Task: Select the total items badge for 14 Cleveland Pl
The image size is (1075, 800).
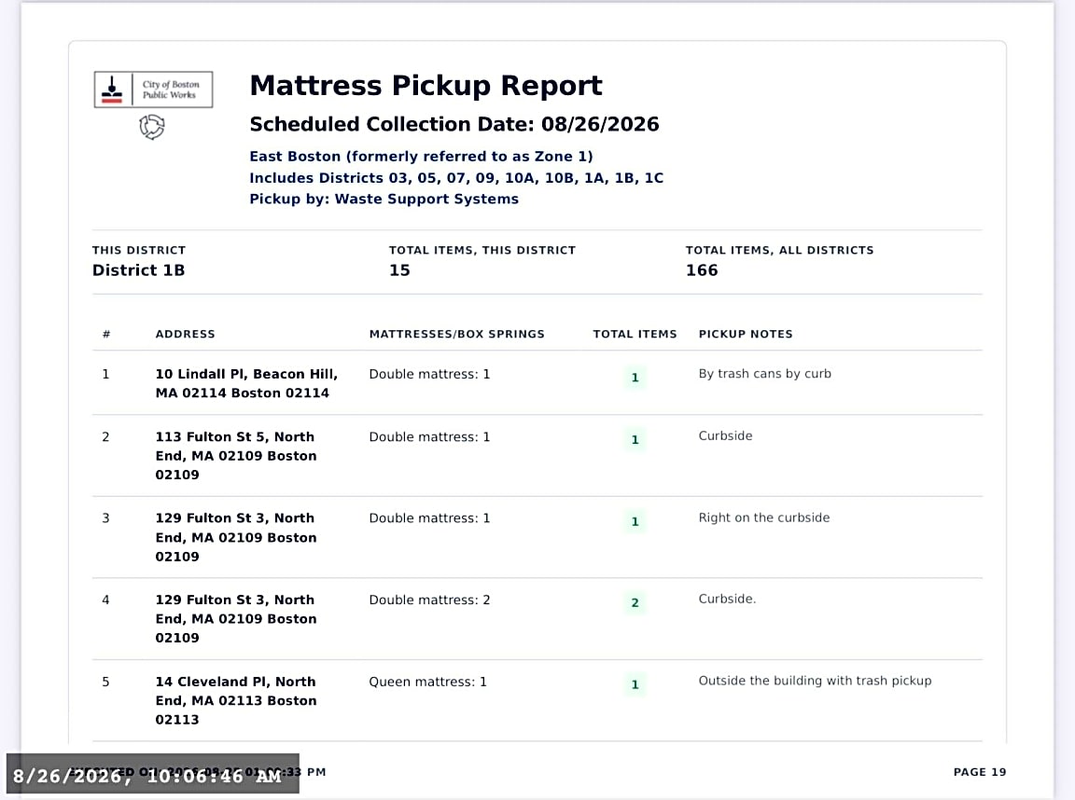Action: coord(635,684)
